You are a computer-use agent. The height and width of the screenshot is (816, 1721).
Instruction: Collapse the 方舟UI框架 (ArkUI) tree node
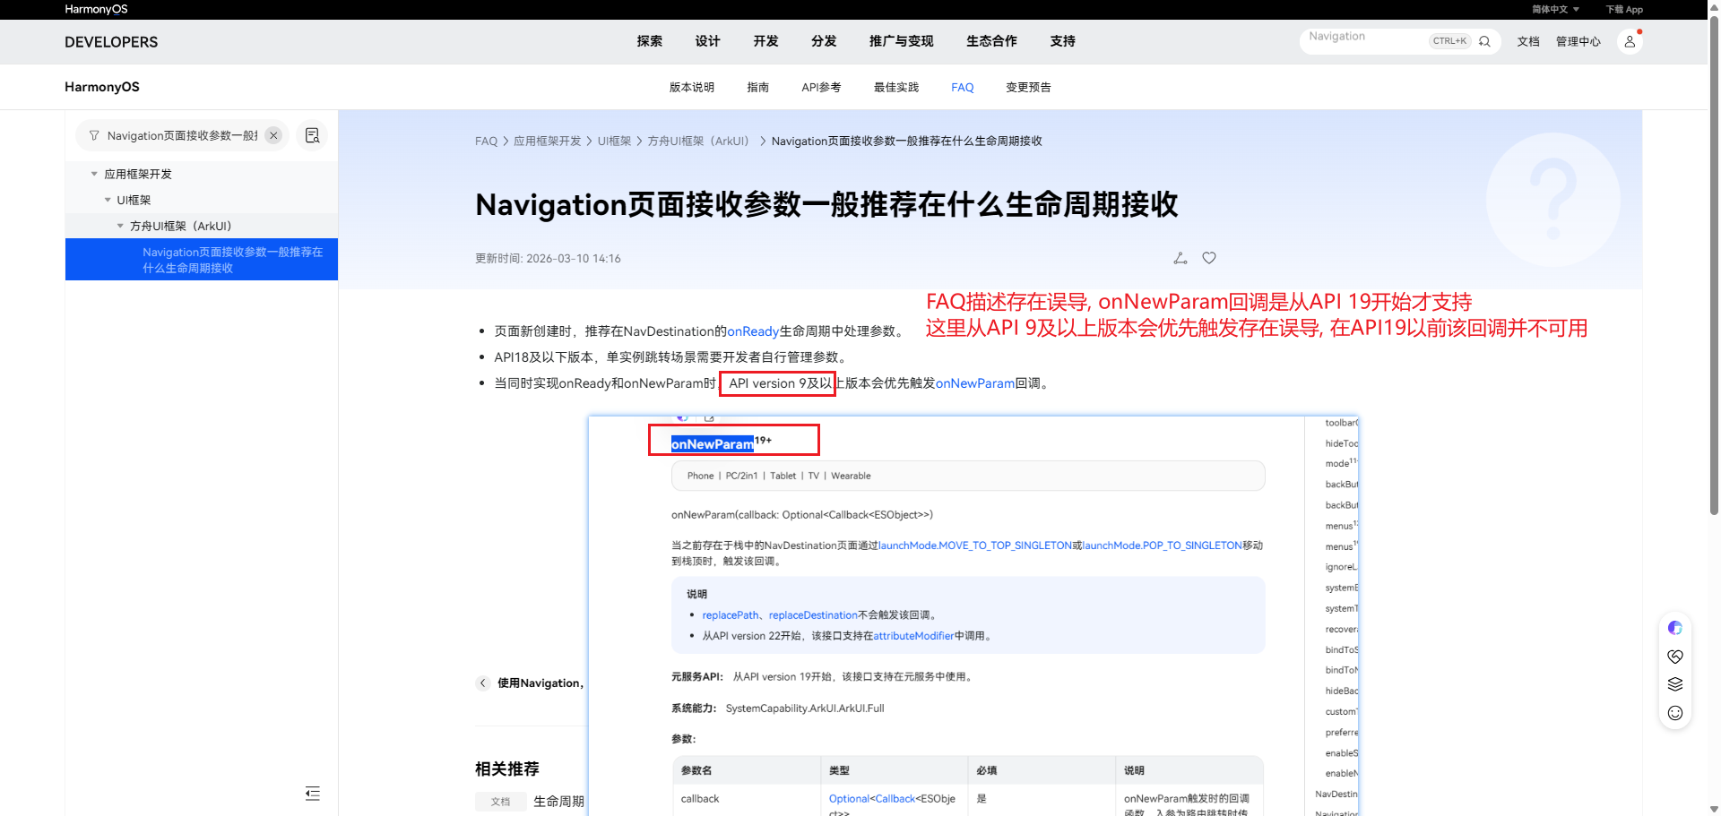[x=120, y=226]
